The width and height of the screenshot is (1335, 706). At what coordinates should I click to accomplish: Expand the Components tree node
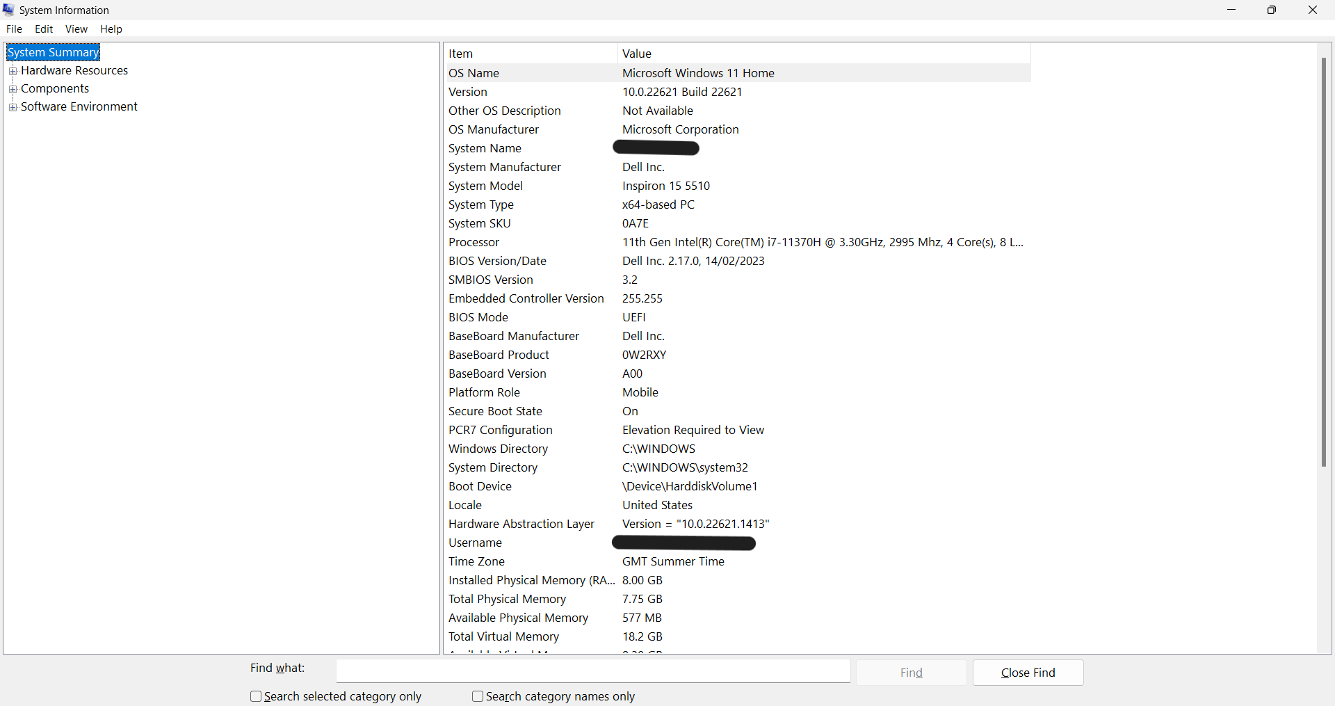pos(13,89)
